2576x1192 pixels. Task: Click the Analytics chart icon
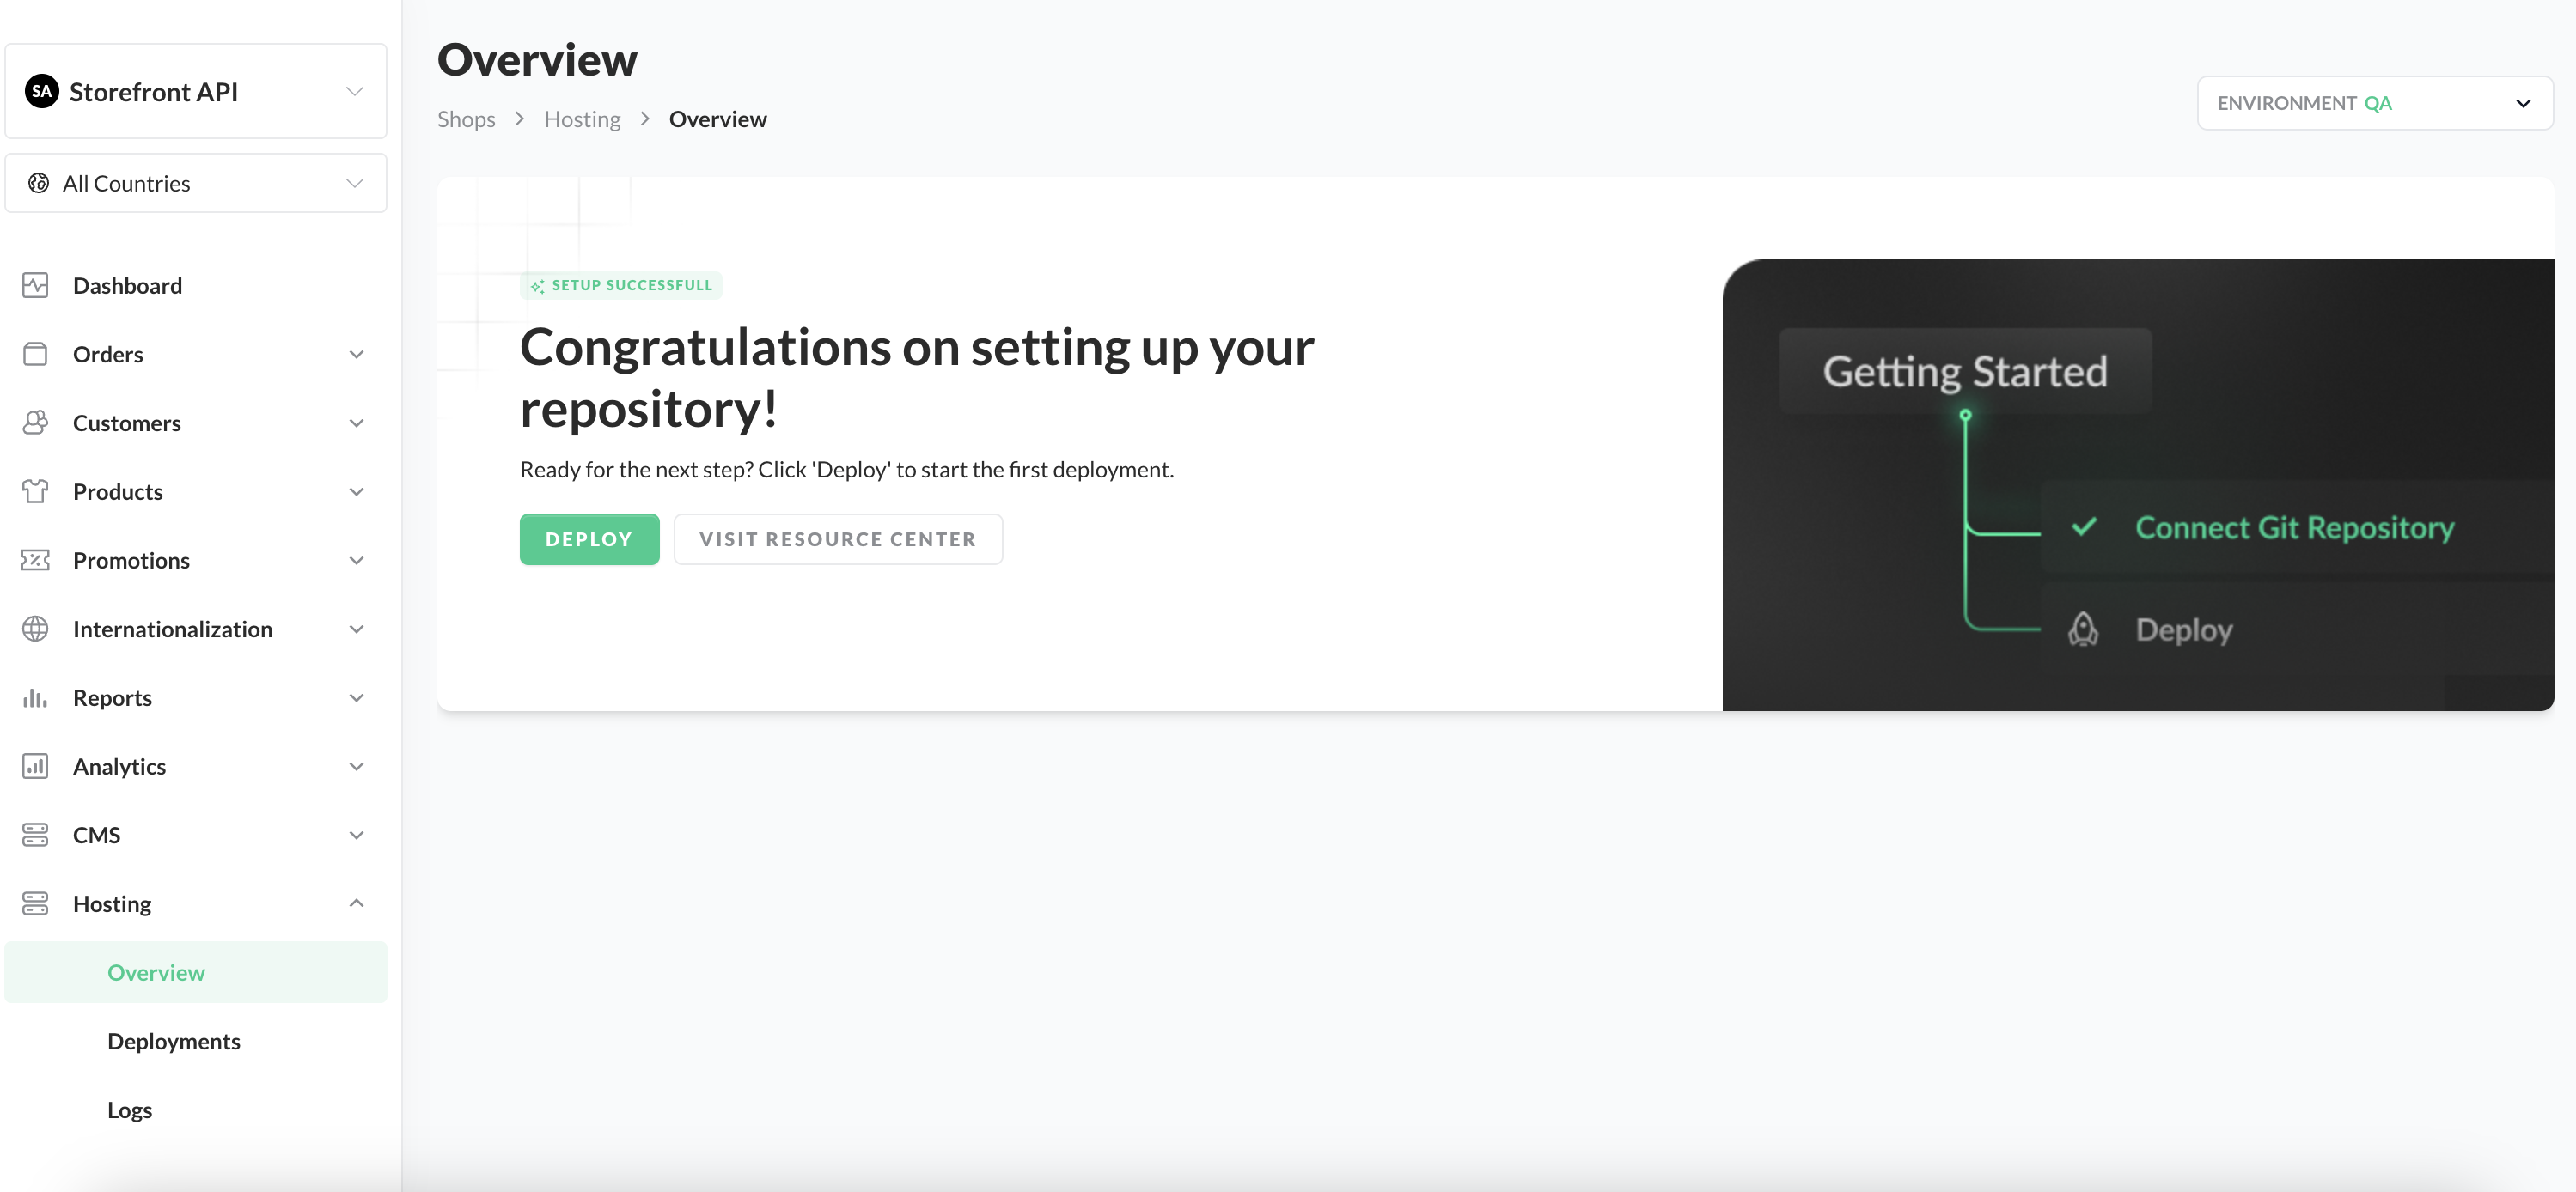[x=35, y=766]
